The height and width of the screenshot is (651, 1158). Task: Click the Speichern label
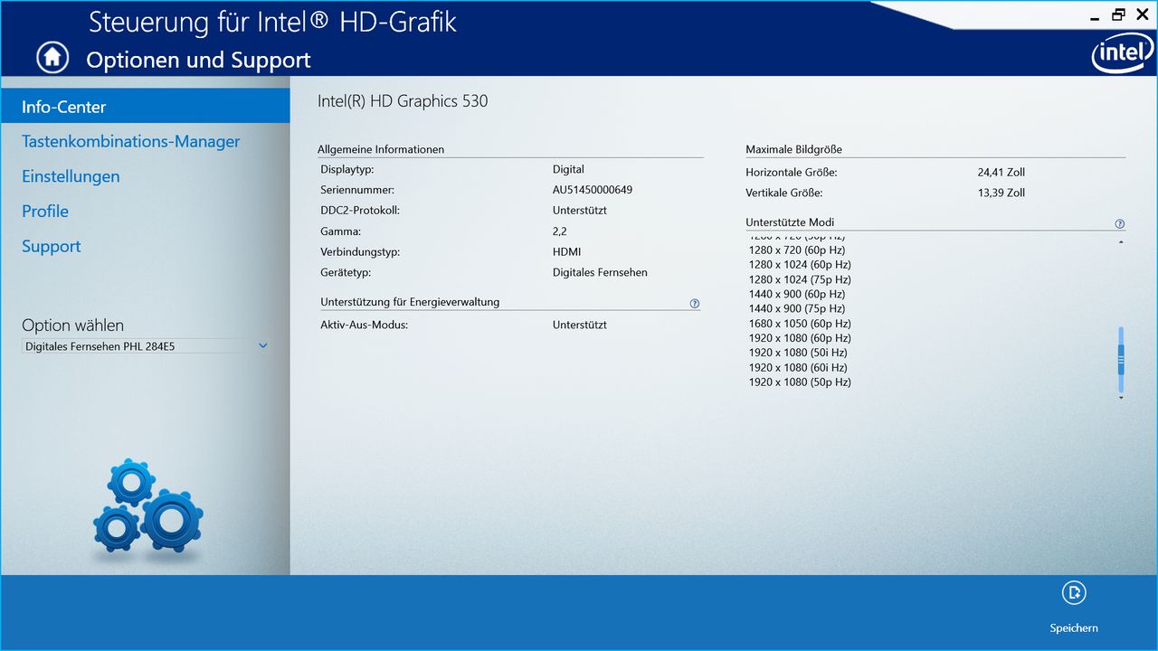[1074, 628]
